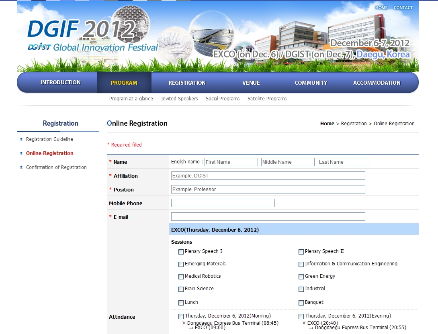The width and height of the screenshot is (438, 334).
Task: Click Registration in the breadcrumb
Action: tap(354, 123)
